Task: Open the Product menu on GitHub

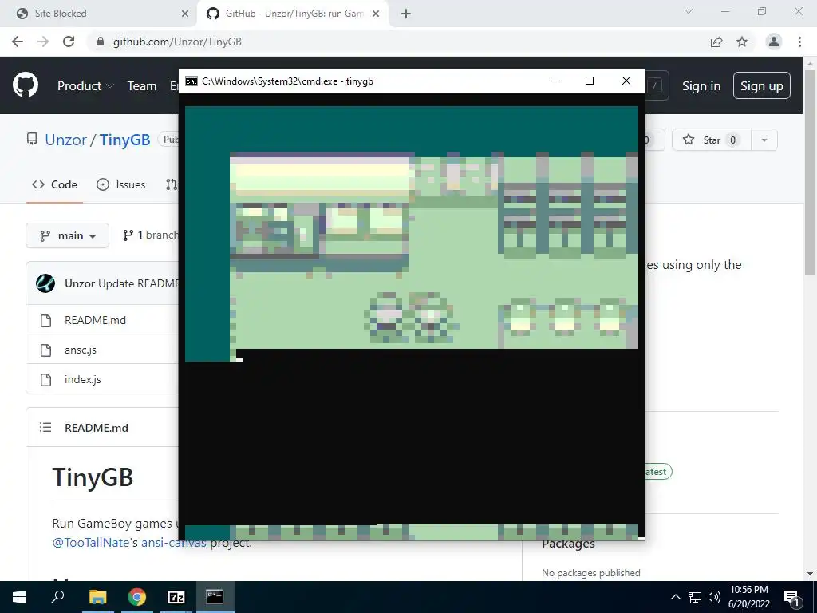Action: click(85, 86)
